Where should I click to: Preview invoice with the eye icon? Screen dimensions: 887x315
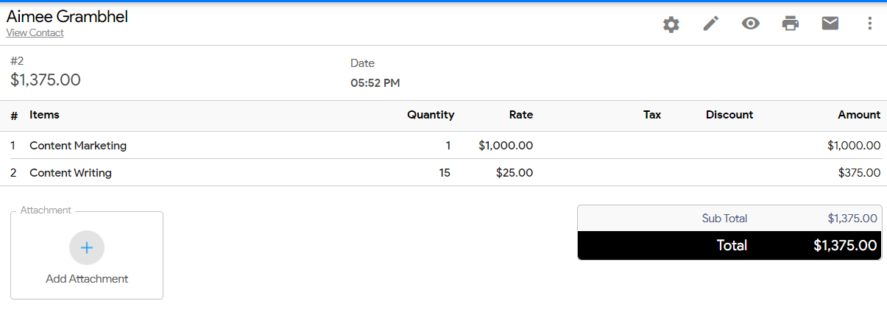pos(750,24)
